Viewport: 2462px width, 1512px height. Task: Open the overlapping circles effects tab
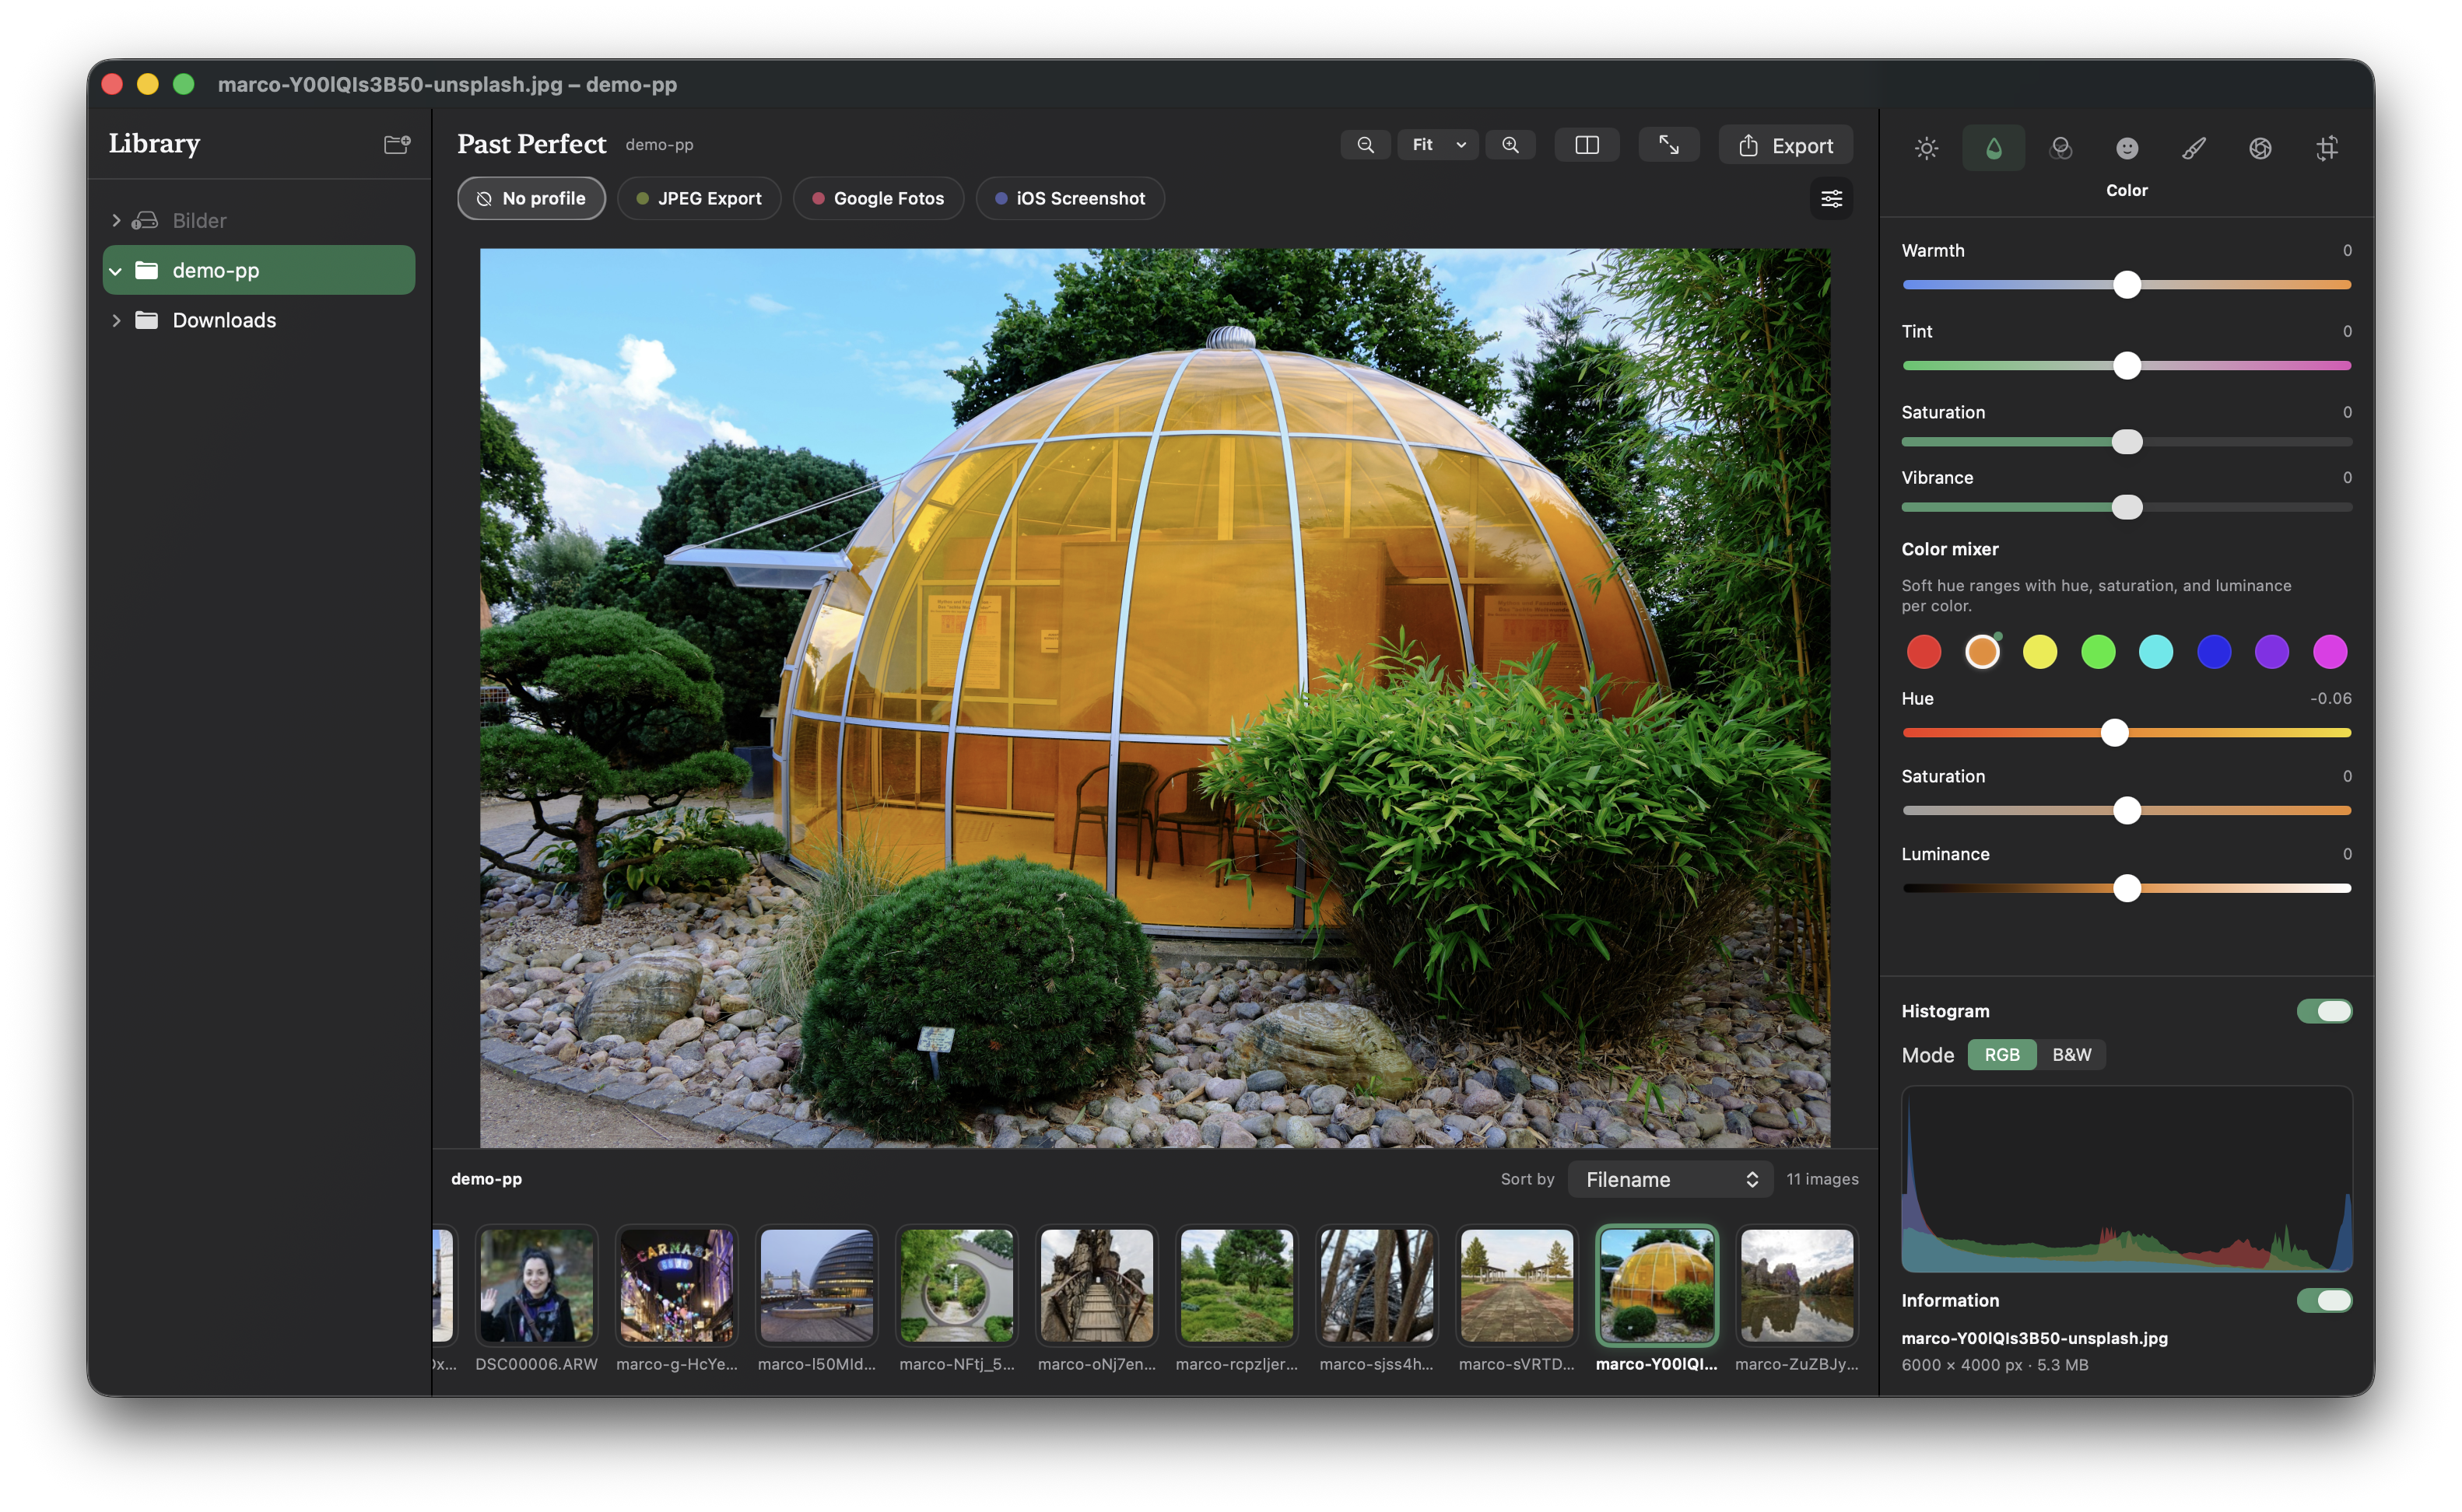2060,148
